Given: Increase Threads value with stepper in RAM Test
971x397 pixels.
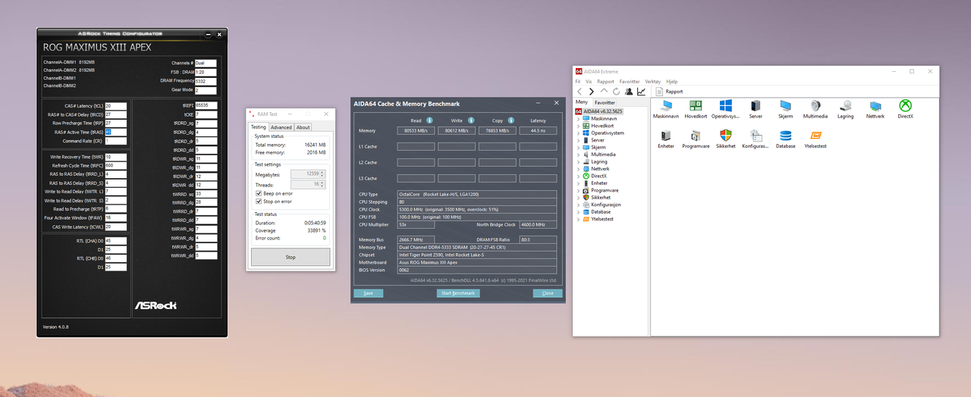Looking at the screenshot, I should [x=322, y=182].
